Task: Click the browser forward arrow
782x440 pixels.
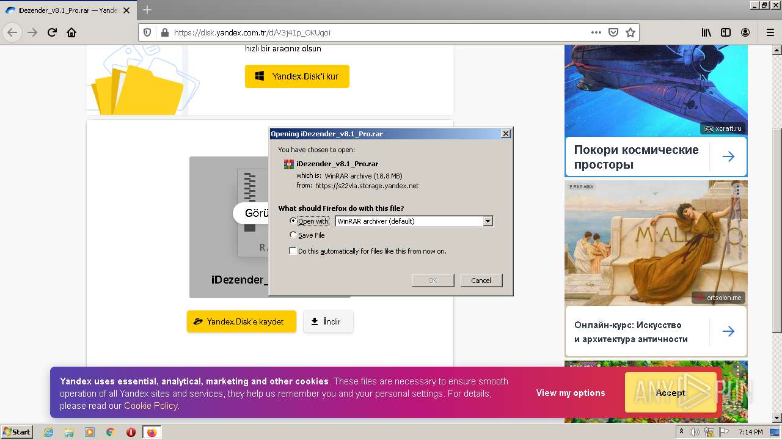Action: coord(32,32)
